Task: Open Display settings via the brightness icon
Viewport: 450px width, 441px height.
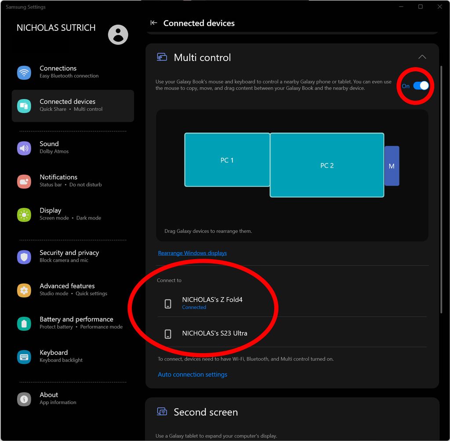Action: click(24, 215)
